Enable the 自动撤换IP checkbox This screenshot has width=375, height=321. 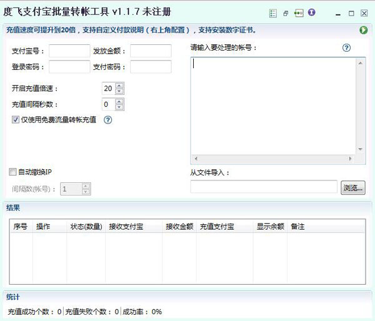click(12, 172)
